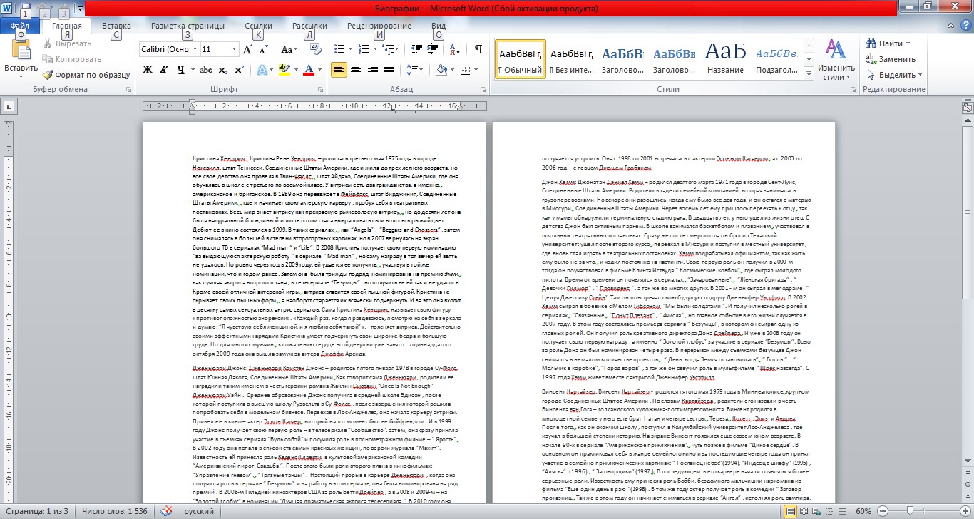Toggle Justify alignment
This screenshot has width=974, height=519.
tap(389, 70)
